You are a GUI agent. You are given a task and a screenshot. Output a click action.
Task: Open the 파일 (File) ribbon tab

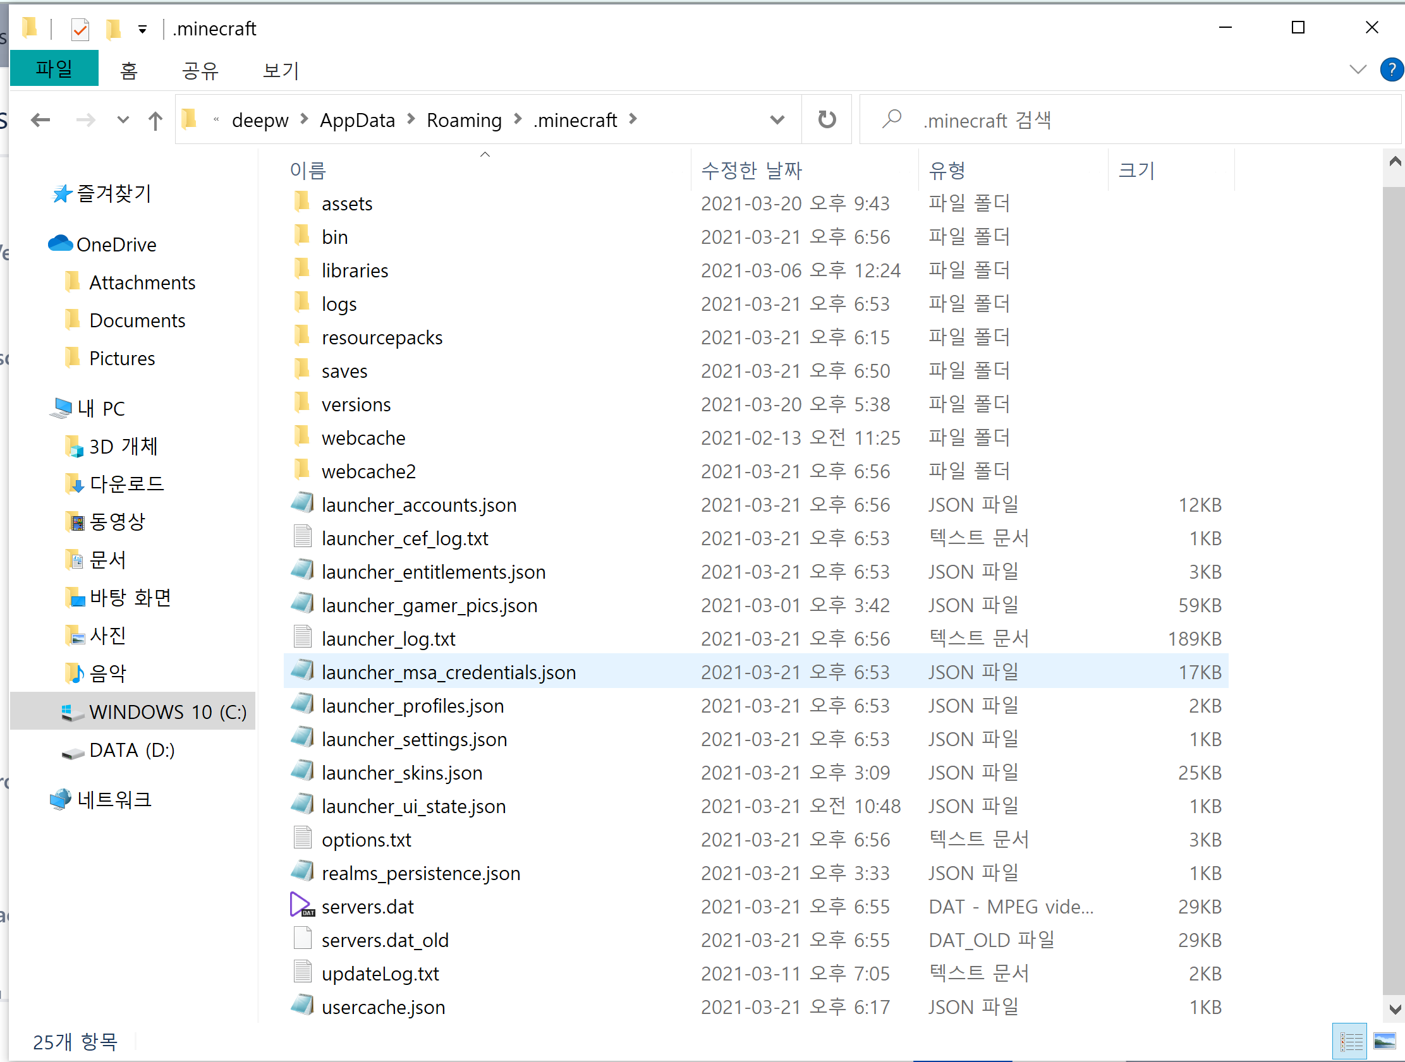tap(54, 69)
